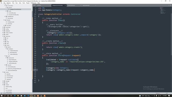Open the Tools menu
This screenshot has height=97, width=172.
click(24, 3)
